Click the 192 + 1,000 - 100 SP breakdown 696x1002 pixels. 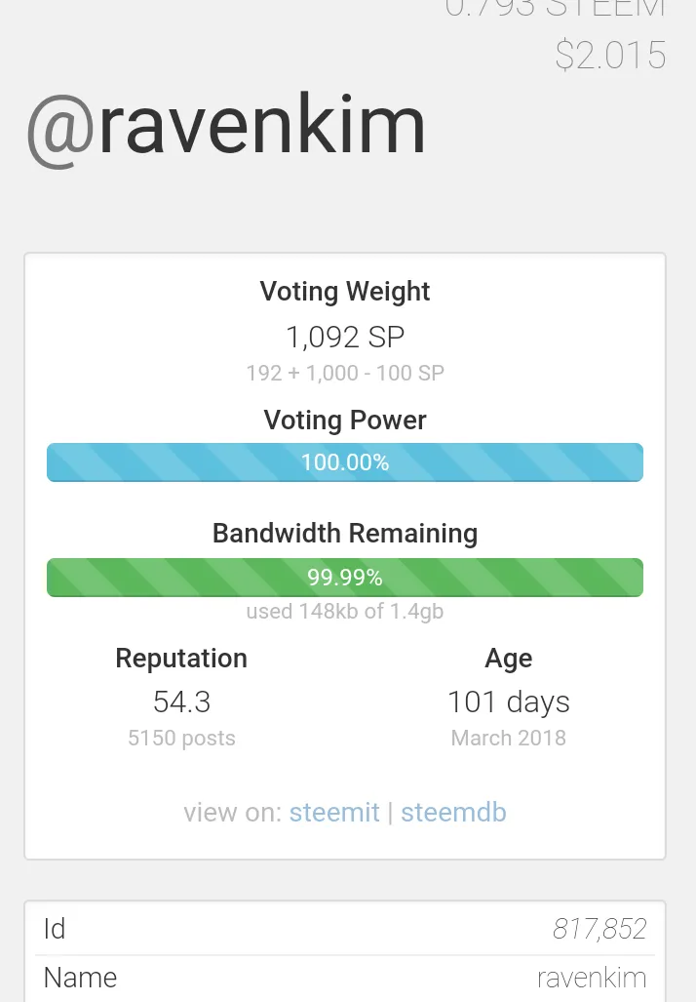click(x=345, y=373)
